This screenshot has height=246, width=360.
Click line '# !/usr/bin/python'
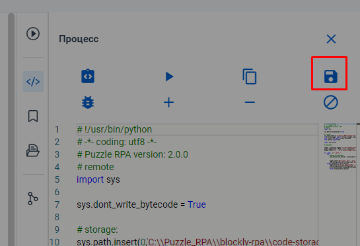tap(114, 129)
